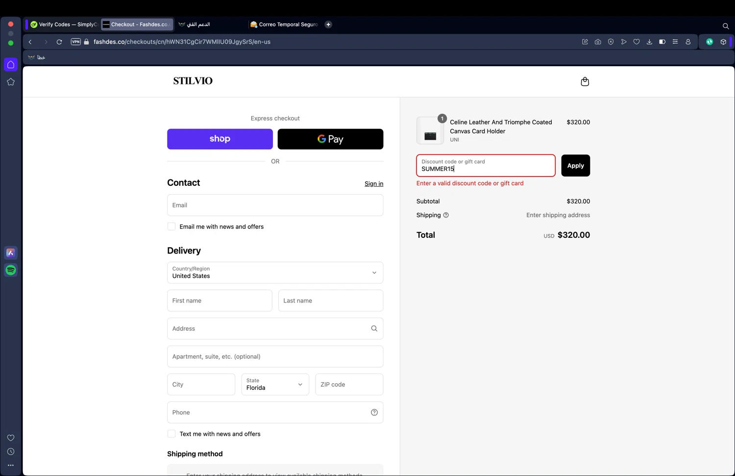Open the Country/Region dropdown
Viewport: 735px width, 476px height.
tap(275, 273)
